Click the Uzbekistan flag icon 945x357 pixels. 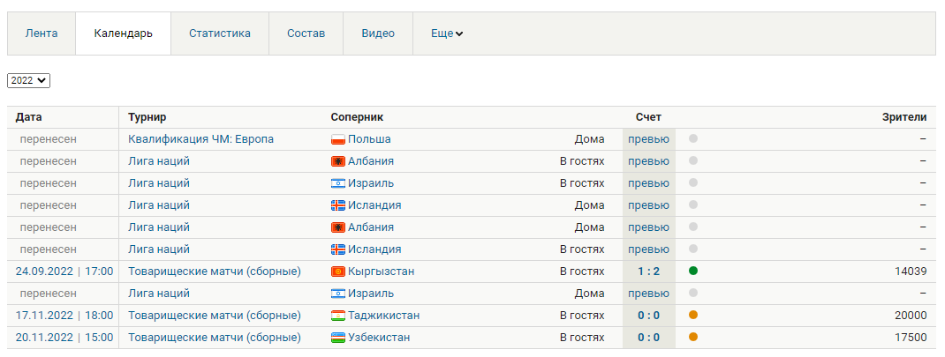[337, 338]
